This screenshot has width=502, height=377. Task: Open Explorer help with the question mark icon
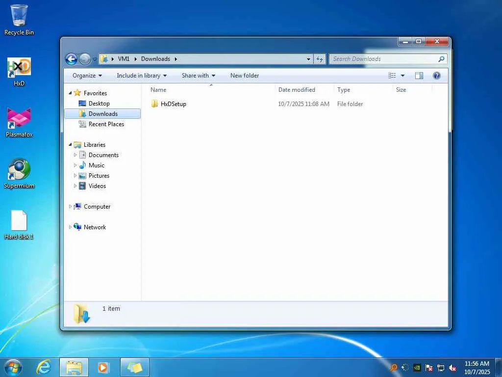click(436, 76)
